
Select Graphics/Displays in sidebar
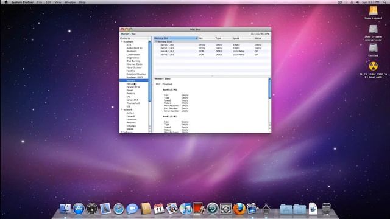click(x=136, y=74)
